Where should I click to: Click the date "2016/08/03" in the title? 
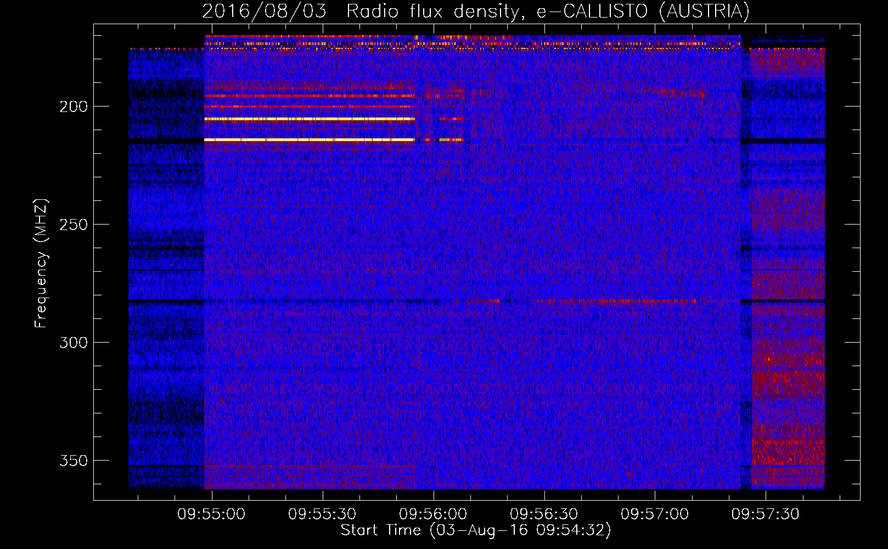tap(264, 11)
